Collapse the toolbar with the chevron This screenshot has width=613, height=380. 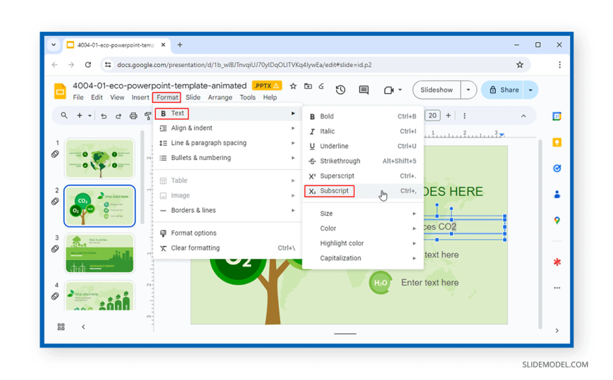(524, 116)
